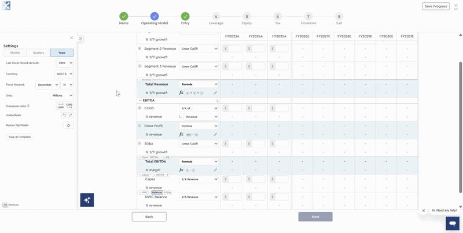Select the Years period toggle
This screenshot has height=233, width=463.
[62, 53]
